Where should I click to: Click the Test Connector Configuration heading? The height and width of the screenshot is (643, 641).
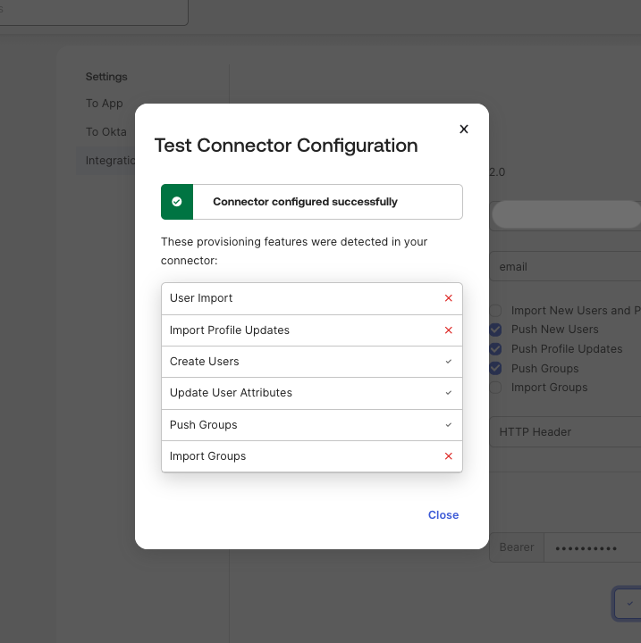286,146
